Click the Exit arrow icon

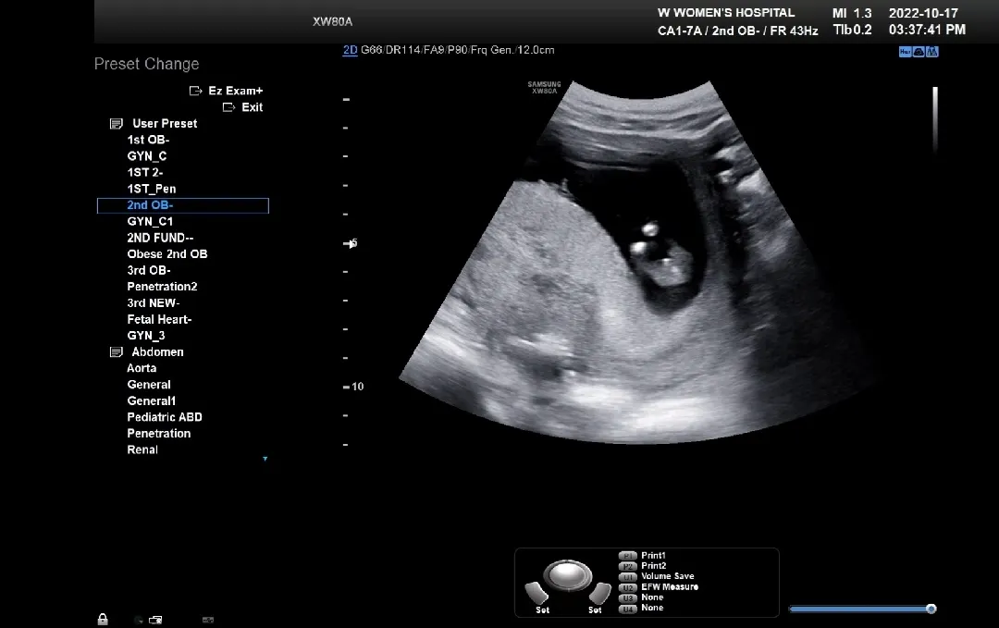tap(228, 107)
